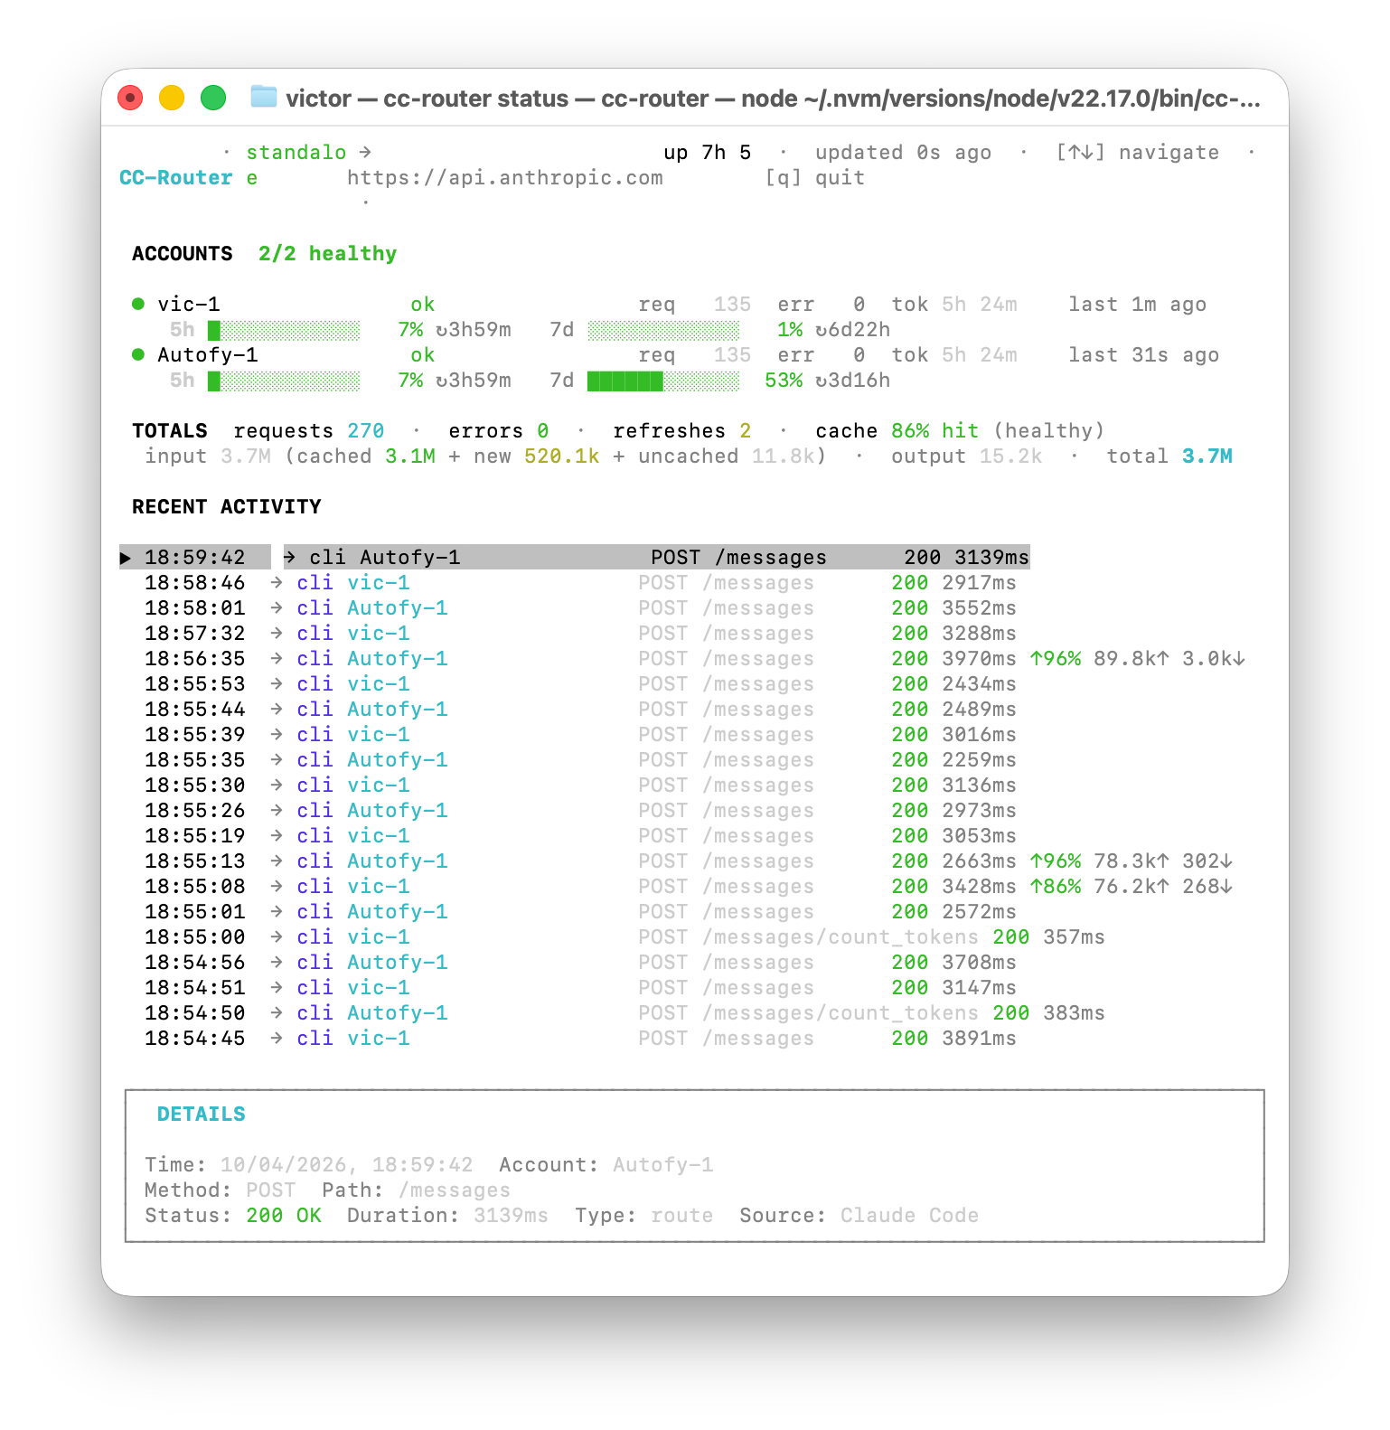The image size is (1390, 1430).
Task: Click "last 1m ago" for vic-1
Action: click(1137, 305)
